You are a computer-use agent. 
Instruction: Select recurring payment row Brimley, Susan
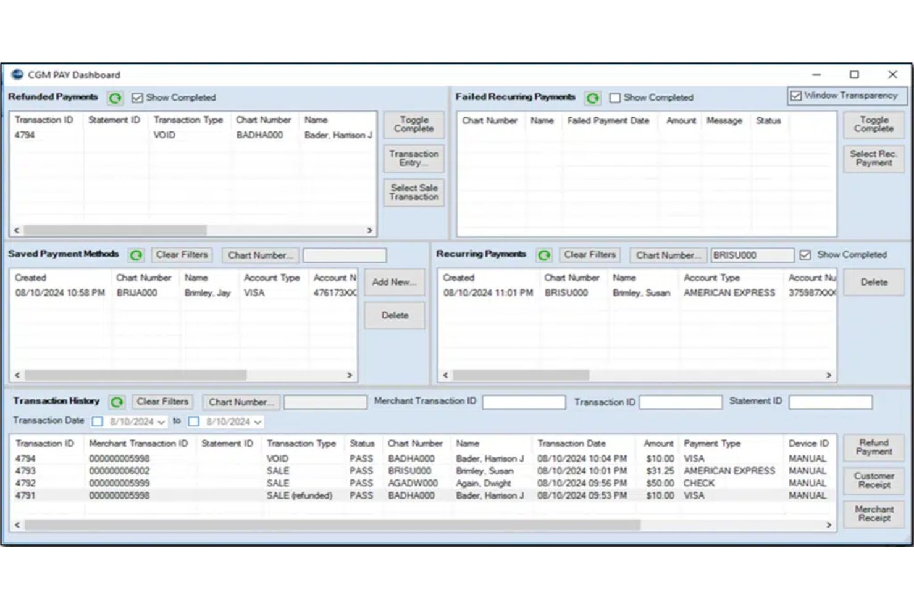click(637, 293)
